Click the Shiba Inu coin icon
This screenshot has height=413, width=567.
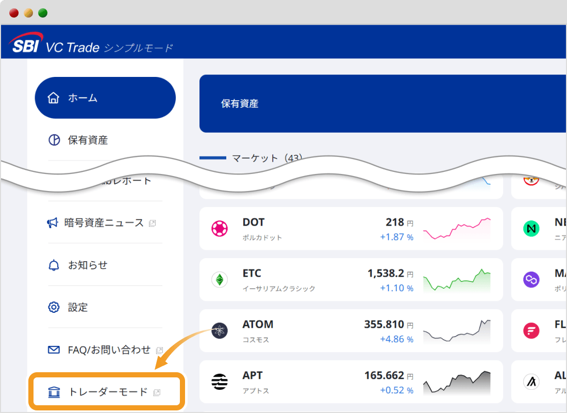coord(531,180)
